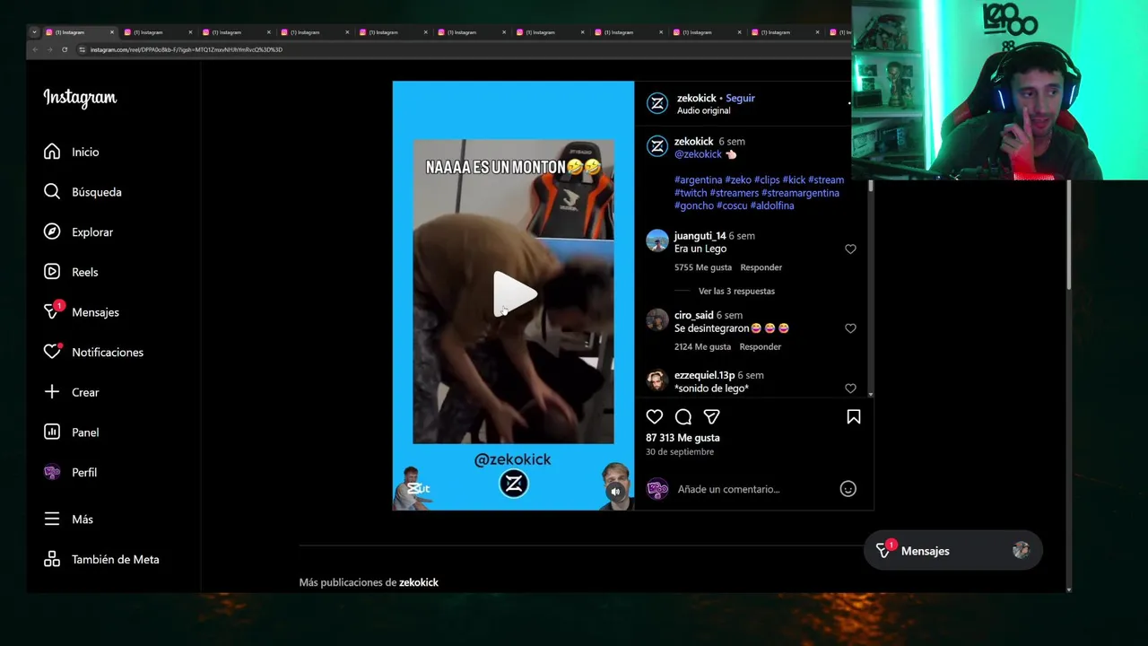View likes via 87 313 Me gusta
The height and width of the screenshot is (646, 1148).
(x=683, y=438)
